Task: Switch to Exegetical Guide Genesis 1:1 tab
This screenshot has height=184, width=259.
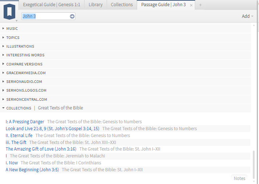Action: pyautogui.click(x=52, y=5)
